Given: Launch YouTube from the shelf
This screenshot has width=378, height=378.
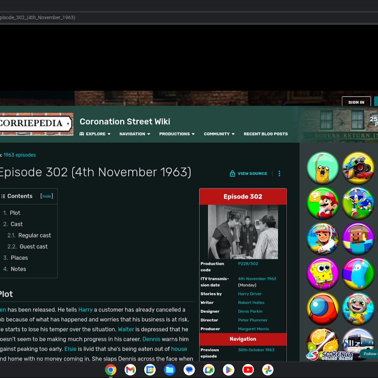Looking at the screenshot, I should 248,370.
